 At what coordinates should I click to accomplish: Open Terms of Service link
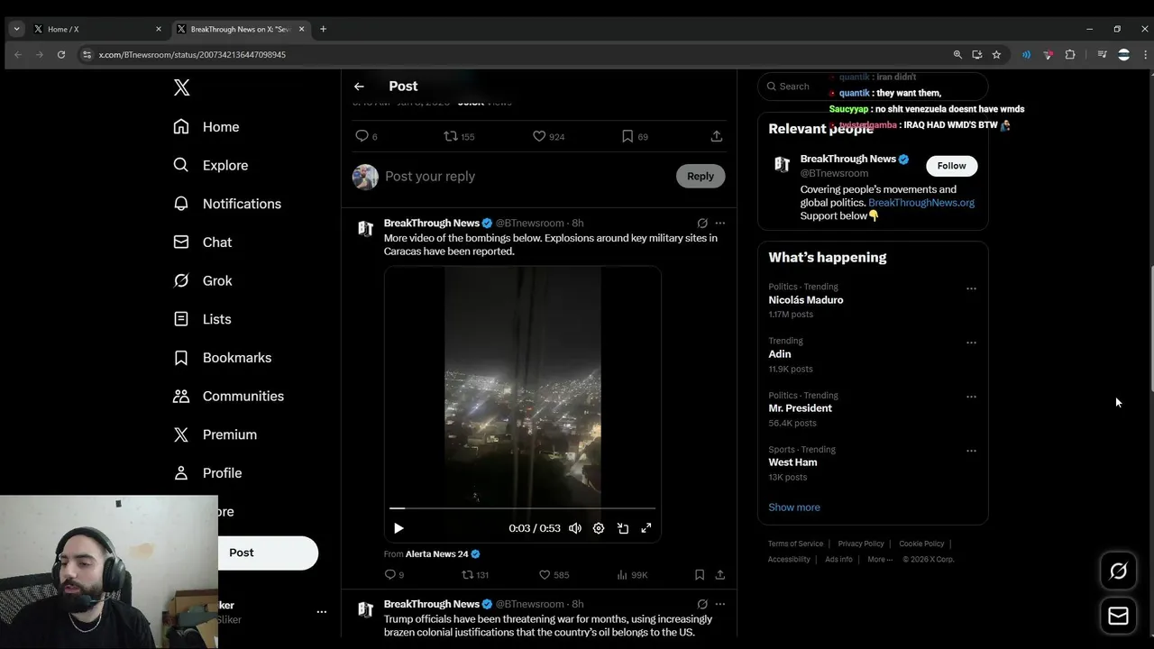click(795, 544)
